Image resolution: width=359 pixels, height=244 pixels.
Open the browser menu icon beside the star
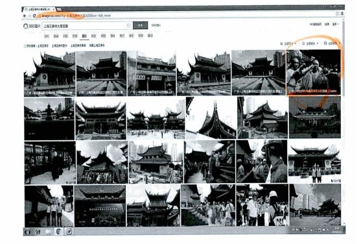(342, 14)
